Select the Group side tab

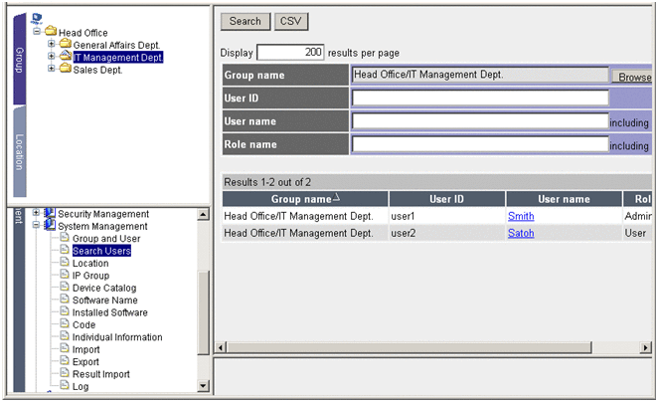[x=19, y=58]
